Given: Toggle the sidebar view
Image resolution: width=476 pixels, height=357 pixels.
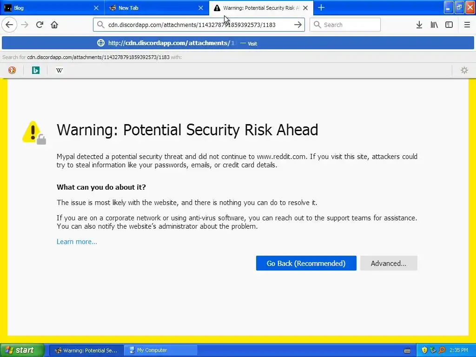Looking at the screenshot, I should 449,25.
